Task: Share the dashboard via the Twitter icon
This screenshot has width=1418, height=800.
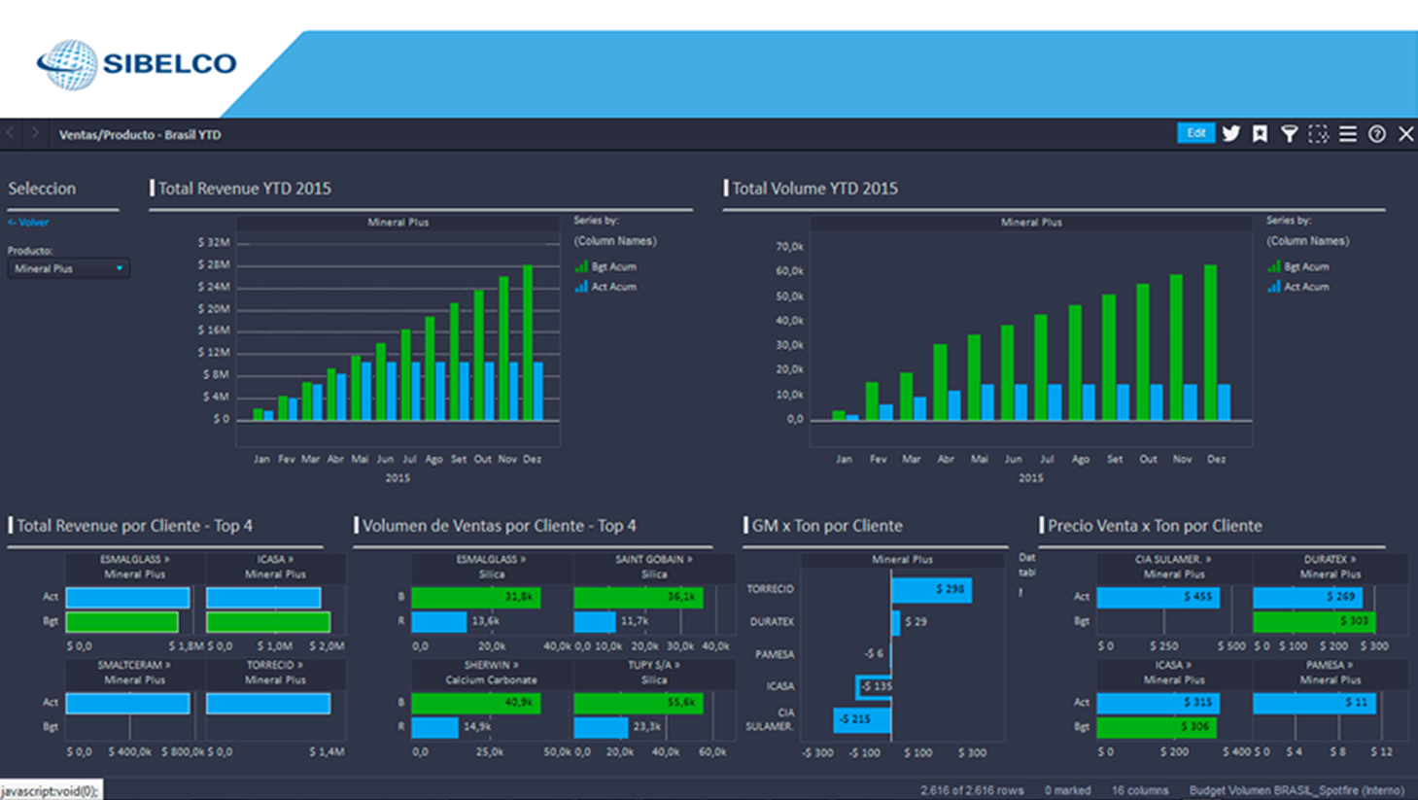Action: click(x=1231, y=134)
